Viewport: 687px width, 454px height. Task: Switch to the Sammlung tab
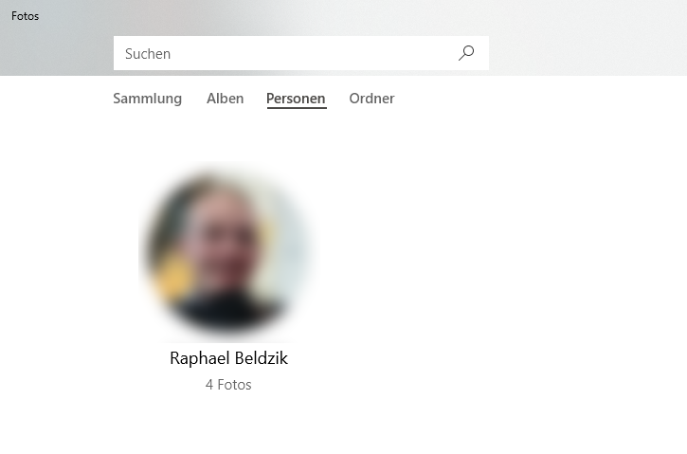pyautogui.click(x=147, y=99)
